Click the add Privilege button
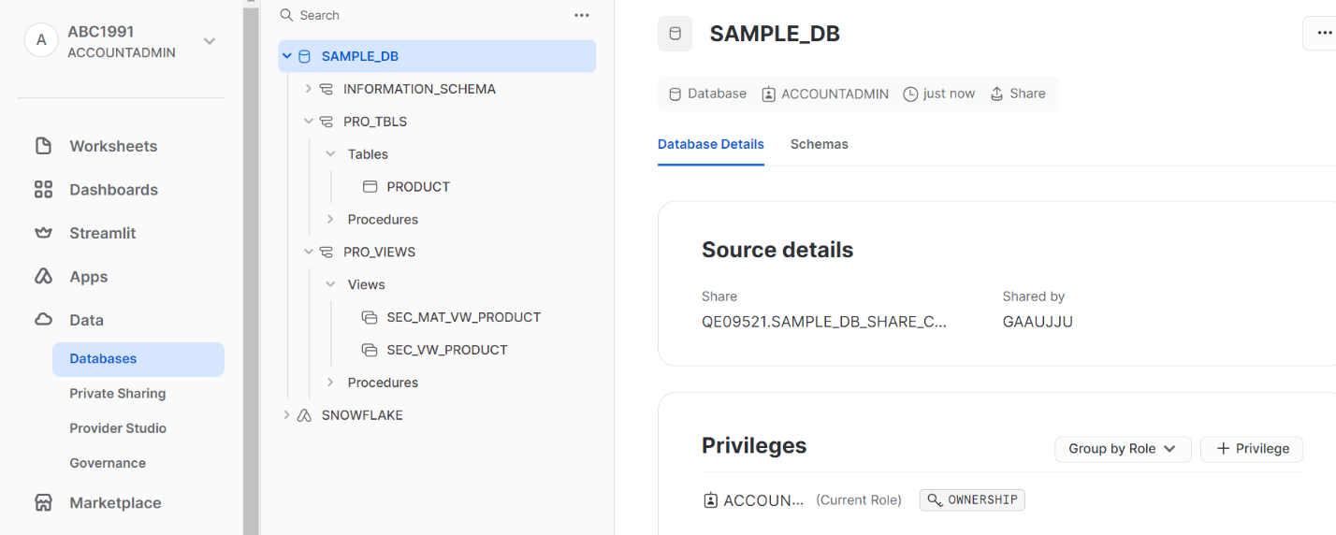Screen dimensions: 1336x535 (1252, 449)
